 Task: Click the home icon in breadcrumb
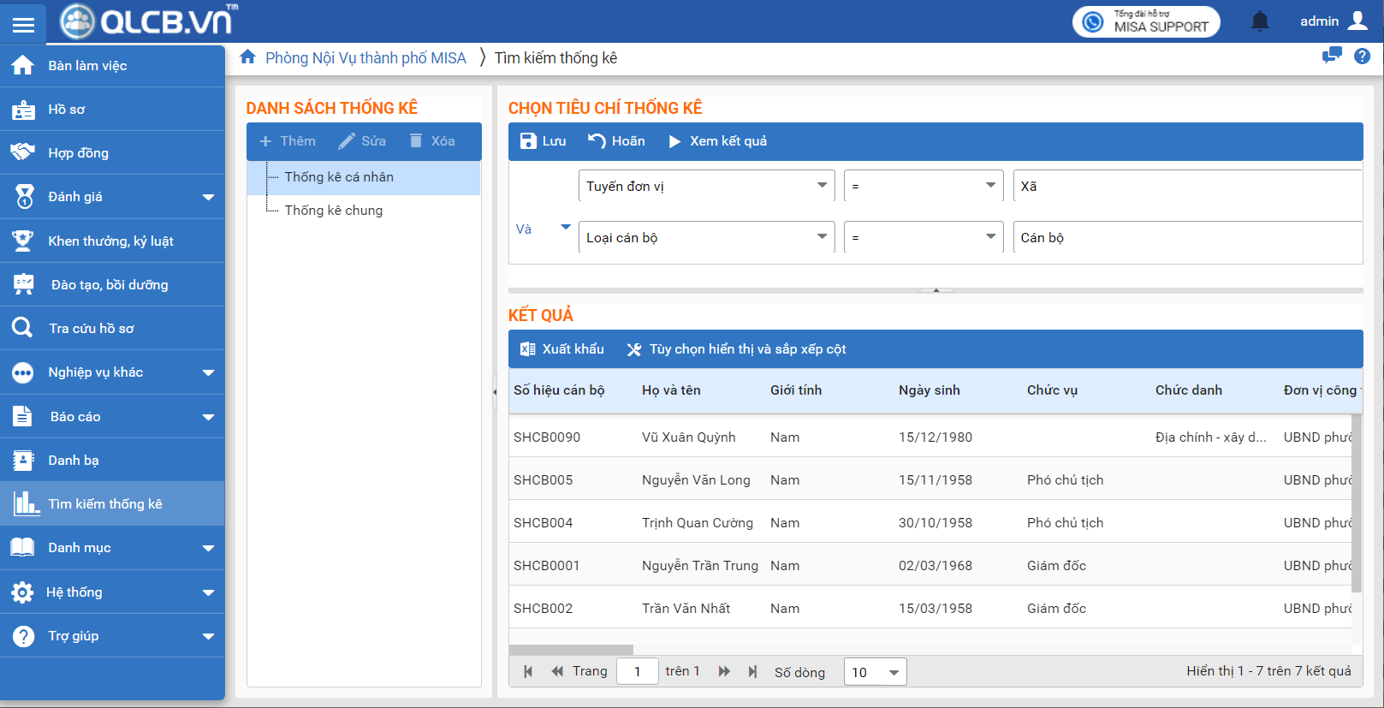coord(247,57)
